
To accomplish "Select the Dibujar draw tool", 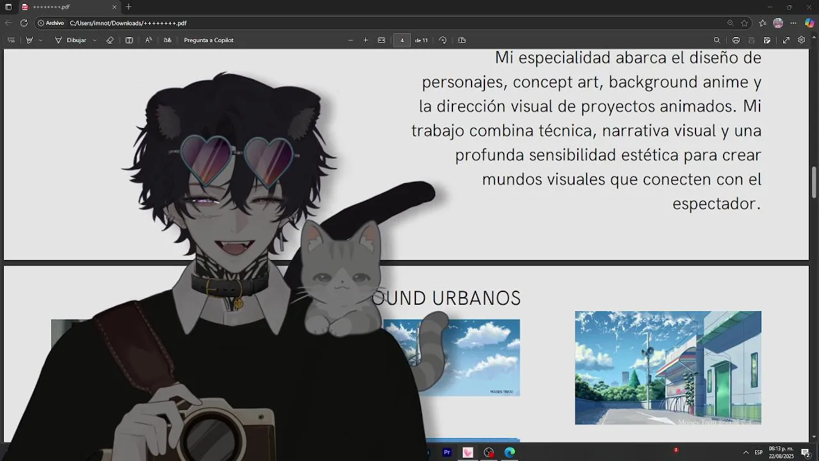I will pos(70,40).
